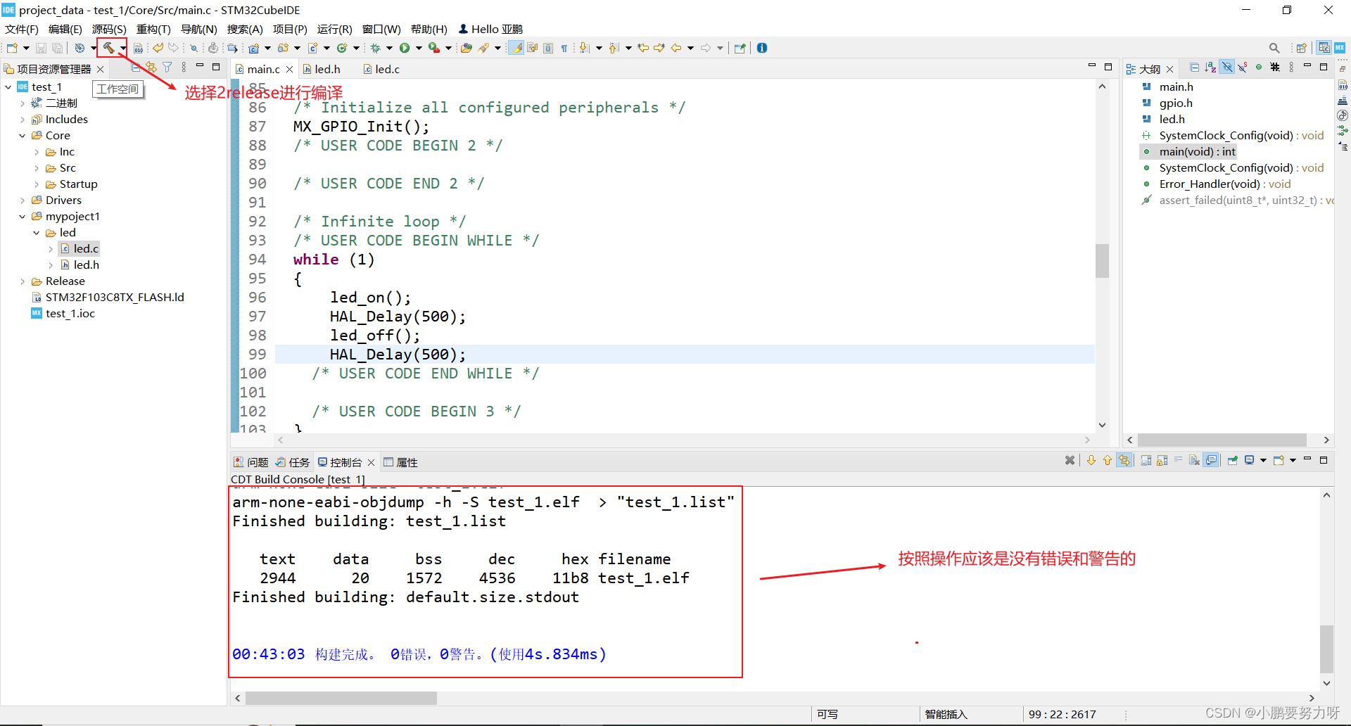This screenshot has width=1351, height=726.
Task: Click Hello 亚鹏 account link in menu bar
Action: [x=491, y=29]
